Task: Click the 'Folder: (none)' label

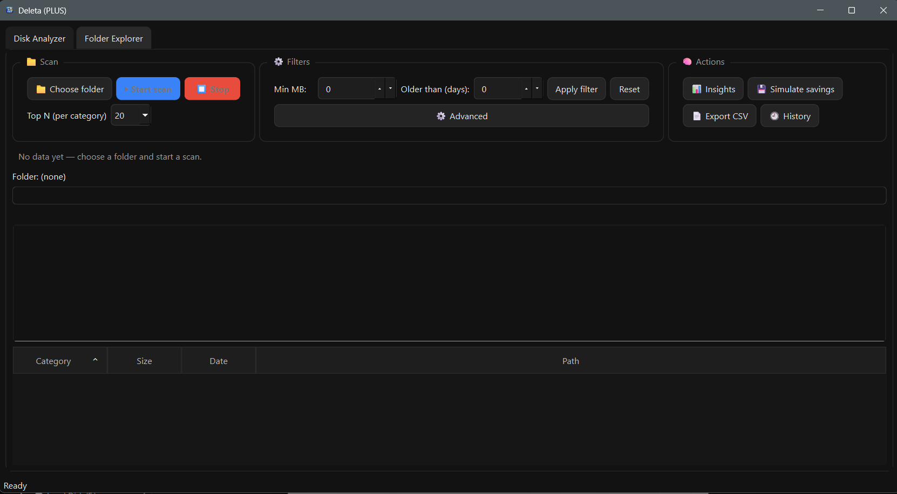Action: click(39, 177)
